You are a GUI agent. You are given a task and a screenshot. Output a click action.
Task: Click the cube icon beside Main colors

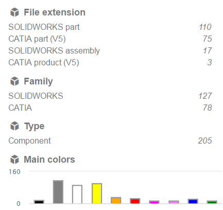(x=14, y=160)
